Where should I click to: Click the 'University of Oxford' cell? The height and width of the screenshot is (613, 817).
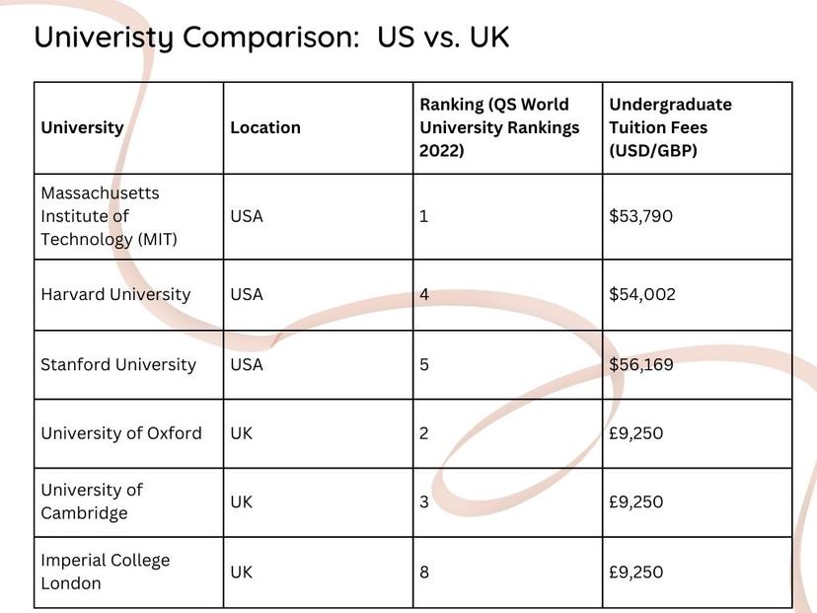pos(128,433)
